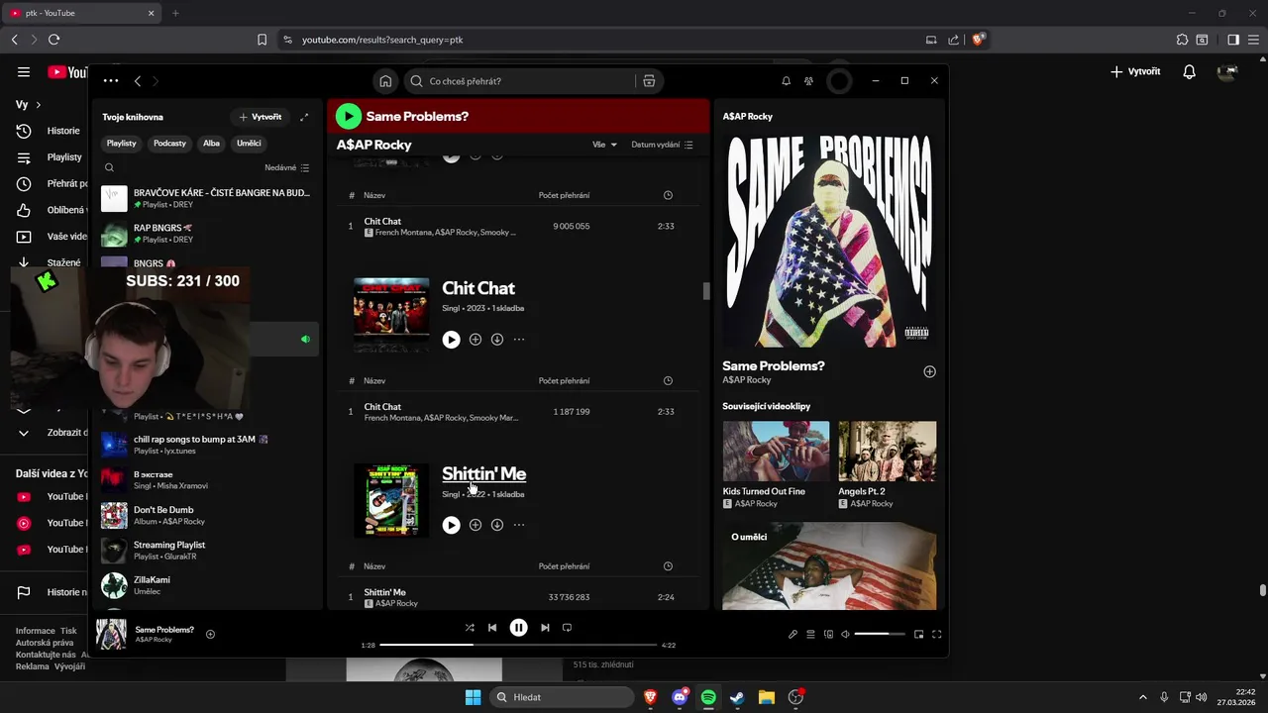Filter library by Alba
The width and height of the screenshot is (1268, 713).
click(x=211, y=144)
